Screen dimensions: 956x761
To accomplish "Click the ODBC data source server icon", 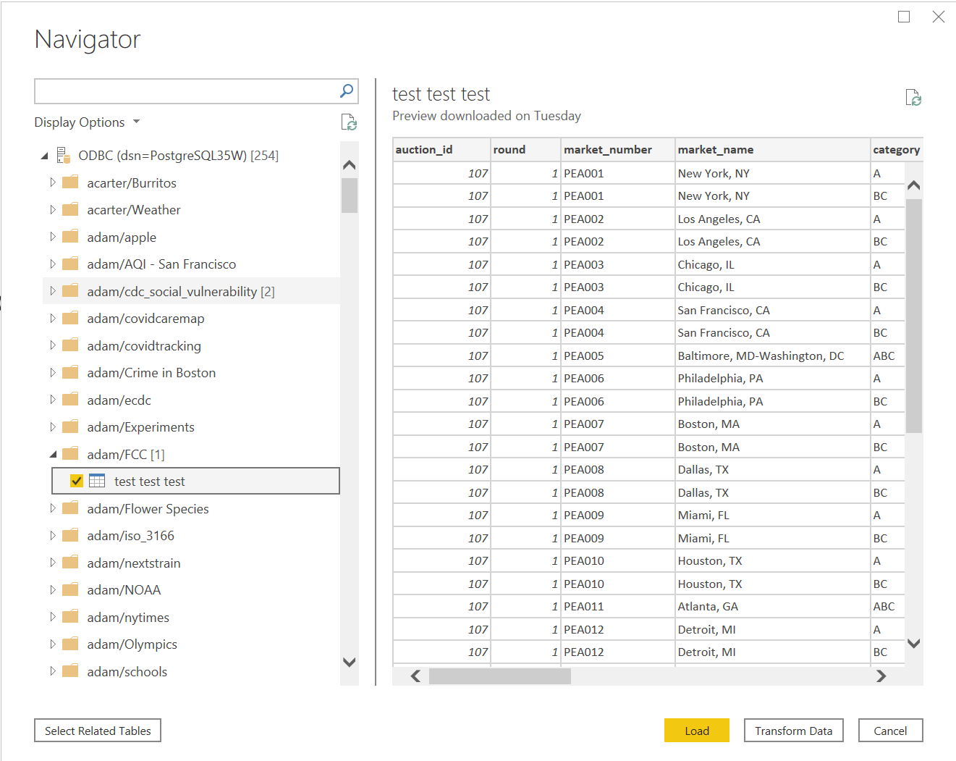I will click(x=64, y=156).
